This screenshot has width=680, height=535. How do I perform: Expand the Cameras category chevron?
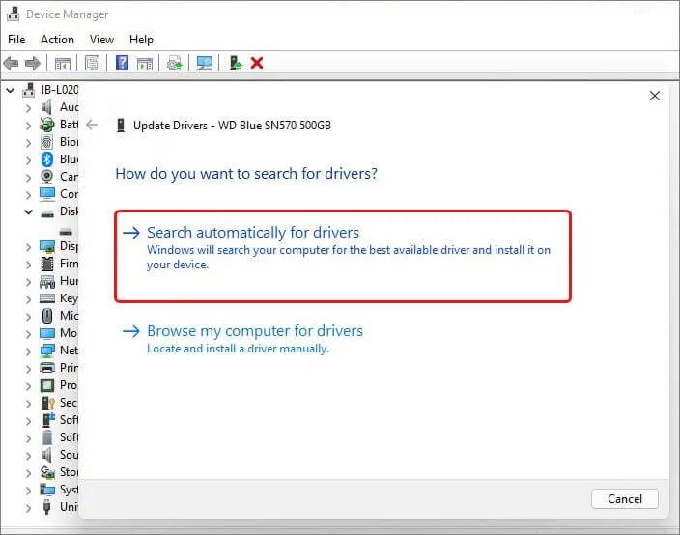[28, 178]
